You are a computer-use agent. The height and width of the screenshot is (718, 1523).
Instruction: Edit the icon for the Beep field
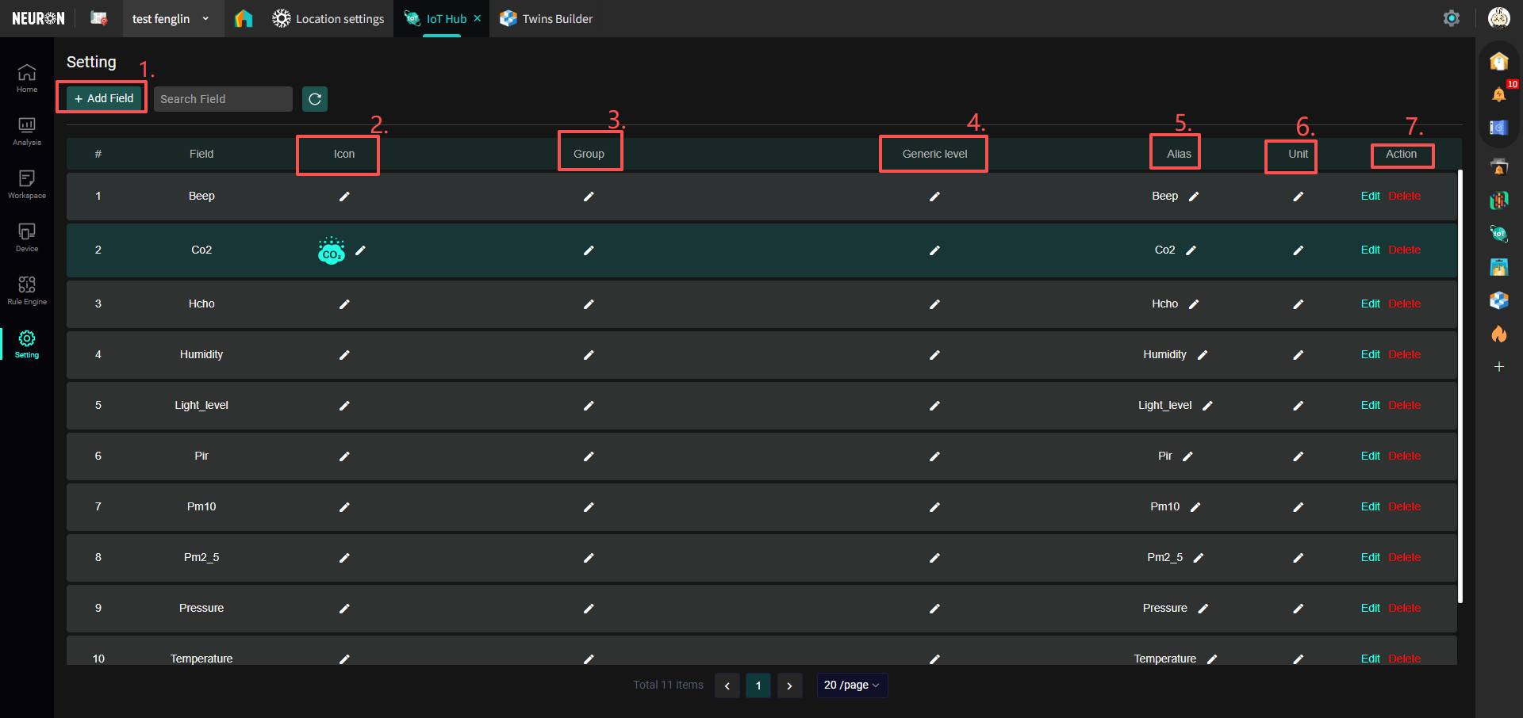[x=344, y=197]
